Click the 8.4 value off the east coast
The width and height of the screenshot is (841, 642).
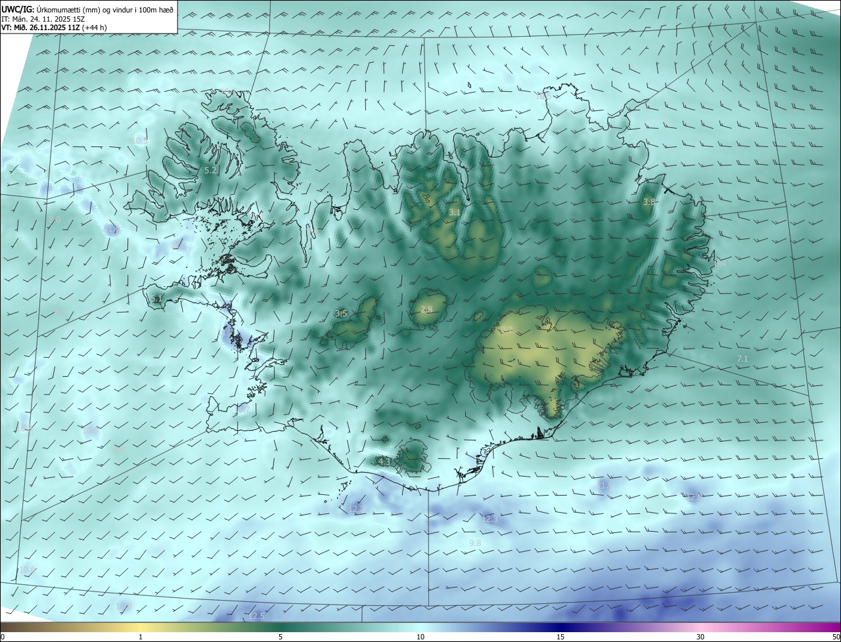[720, 263]
